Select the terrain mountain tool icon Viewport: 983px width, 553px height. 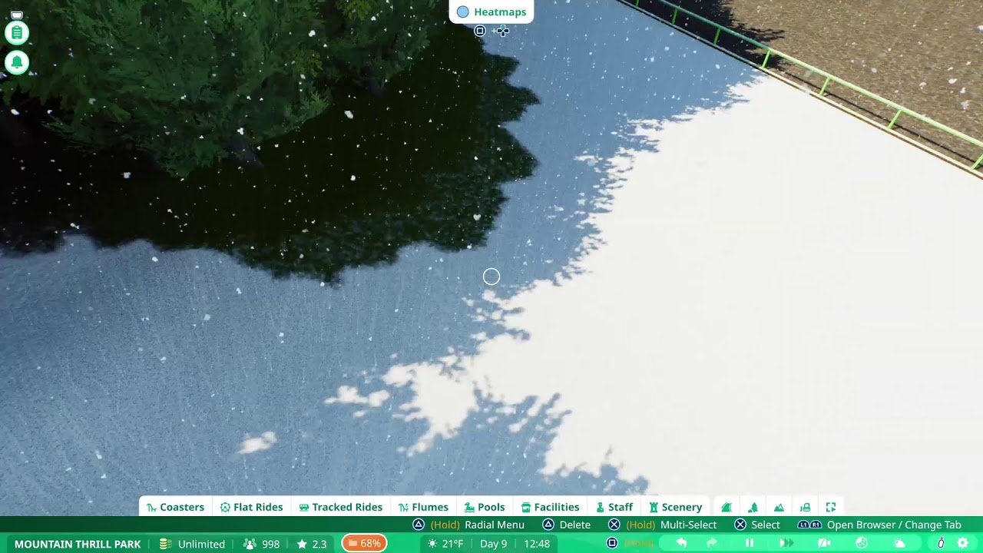(x=779, y=507)
